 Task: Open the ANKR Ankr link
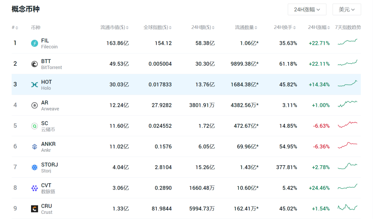click(x=48, y=147)
